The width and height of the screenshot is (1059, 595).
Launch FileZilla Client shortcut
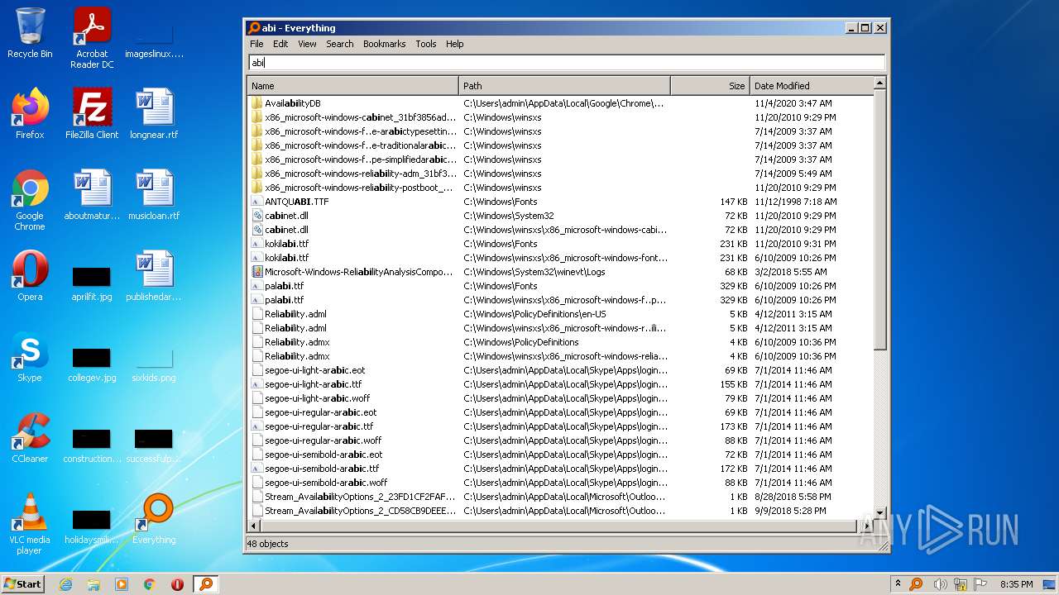point(92,114)
